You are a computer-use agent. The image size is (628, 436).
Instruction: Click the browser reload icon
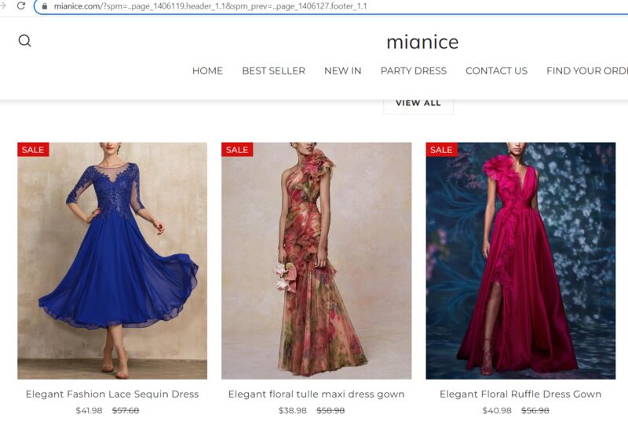coord(21,5)
